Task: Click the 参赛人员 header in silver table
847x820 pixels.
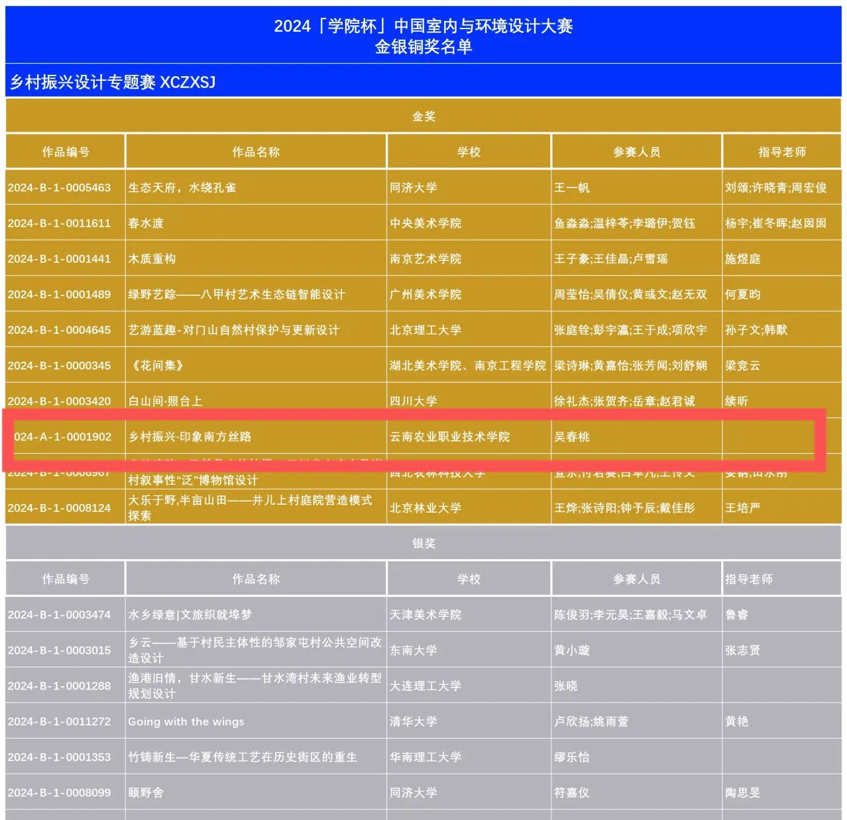Action: 636,580
